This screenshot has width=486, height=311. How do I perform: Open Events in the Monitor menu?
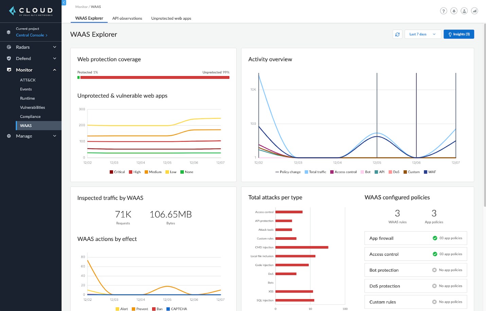(26, 89)
